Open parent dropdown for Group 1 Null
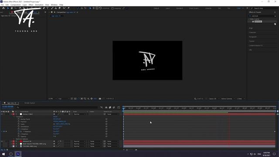 pos(113,114)
